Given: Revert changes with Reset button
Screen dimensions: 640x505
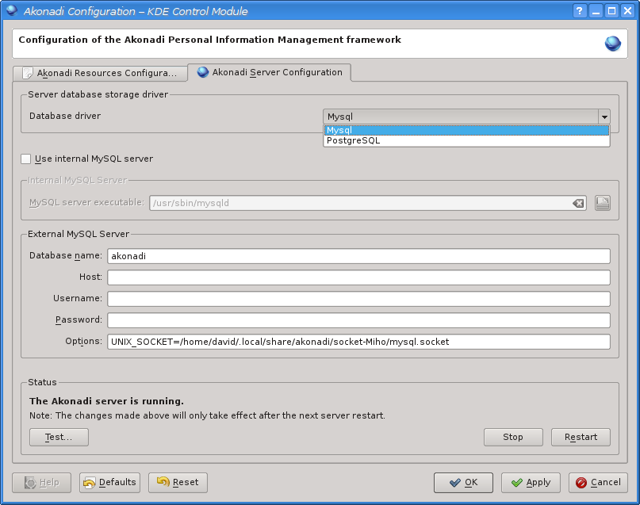Looking at the screenshot, I should pyautogui.click(x=178, y=483).
